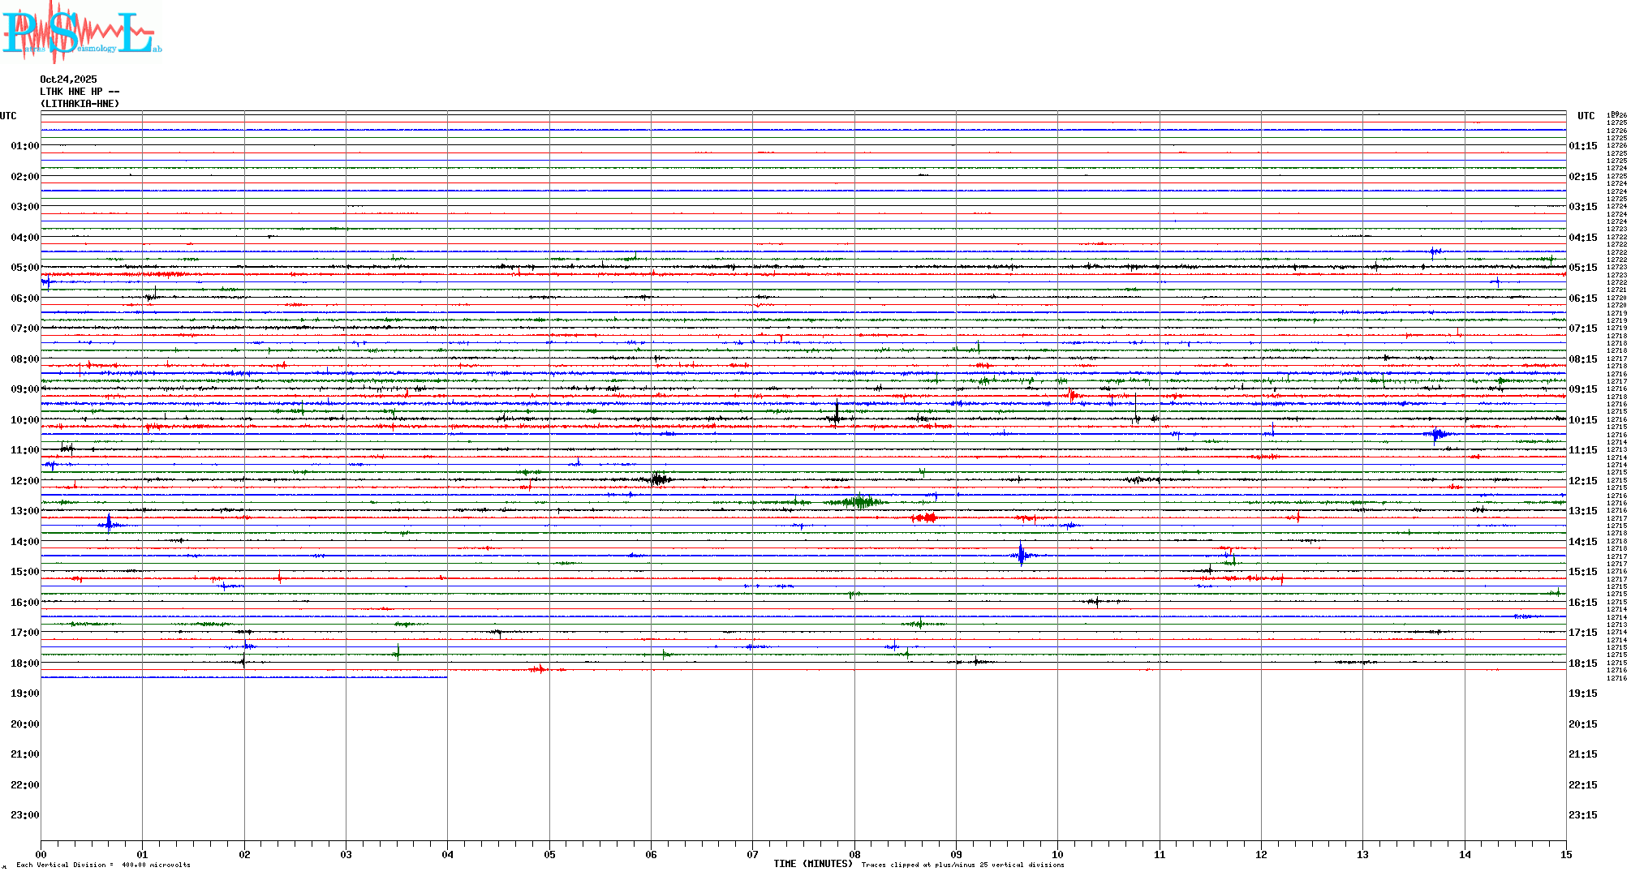Image resolution: width=1631 pixels, height=876 pixels.
Task: Click the large blue event before minute 10
Action: point(1022,556)
